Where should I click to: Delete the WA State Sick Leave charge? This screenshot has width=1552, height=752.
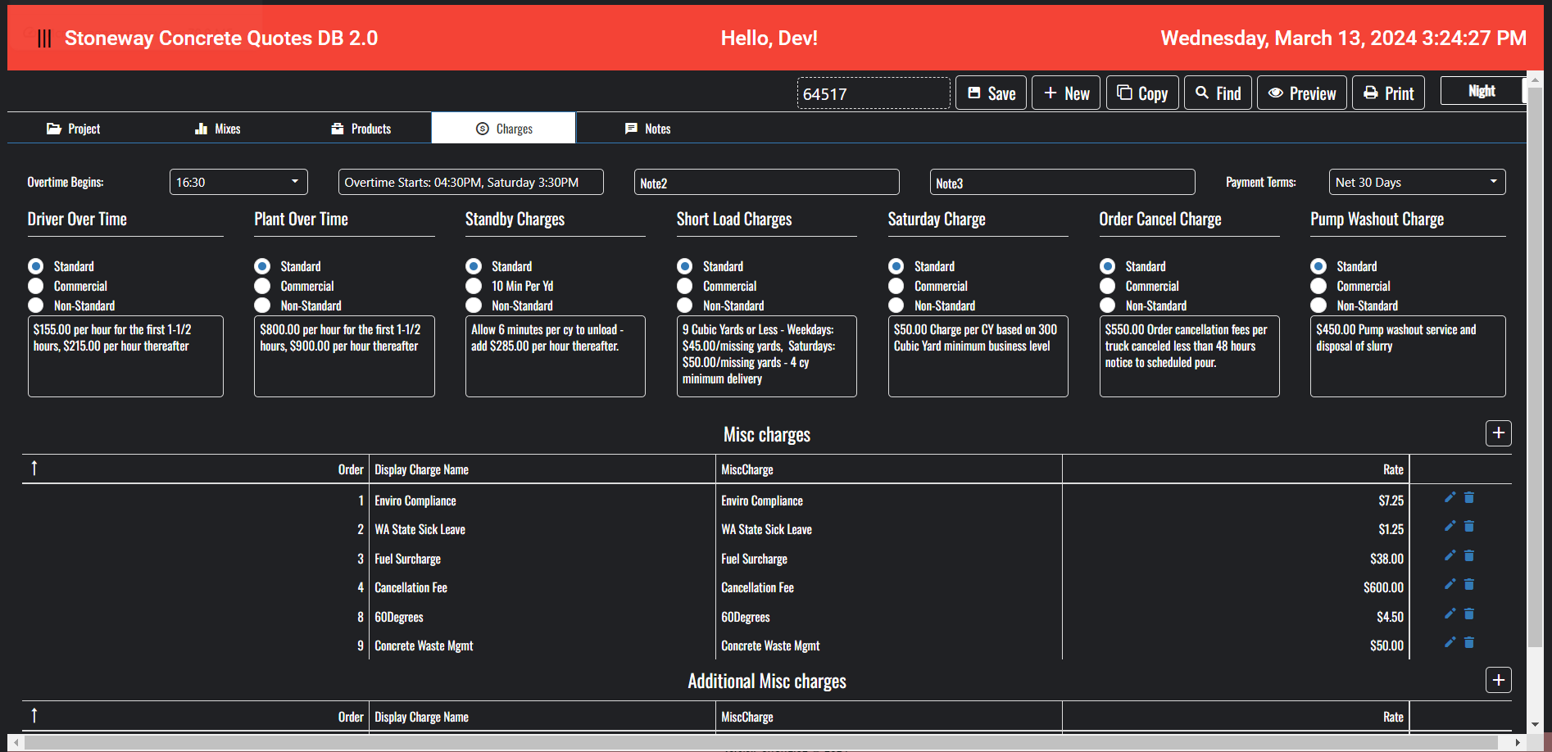[x=1469, y=526]
